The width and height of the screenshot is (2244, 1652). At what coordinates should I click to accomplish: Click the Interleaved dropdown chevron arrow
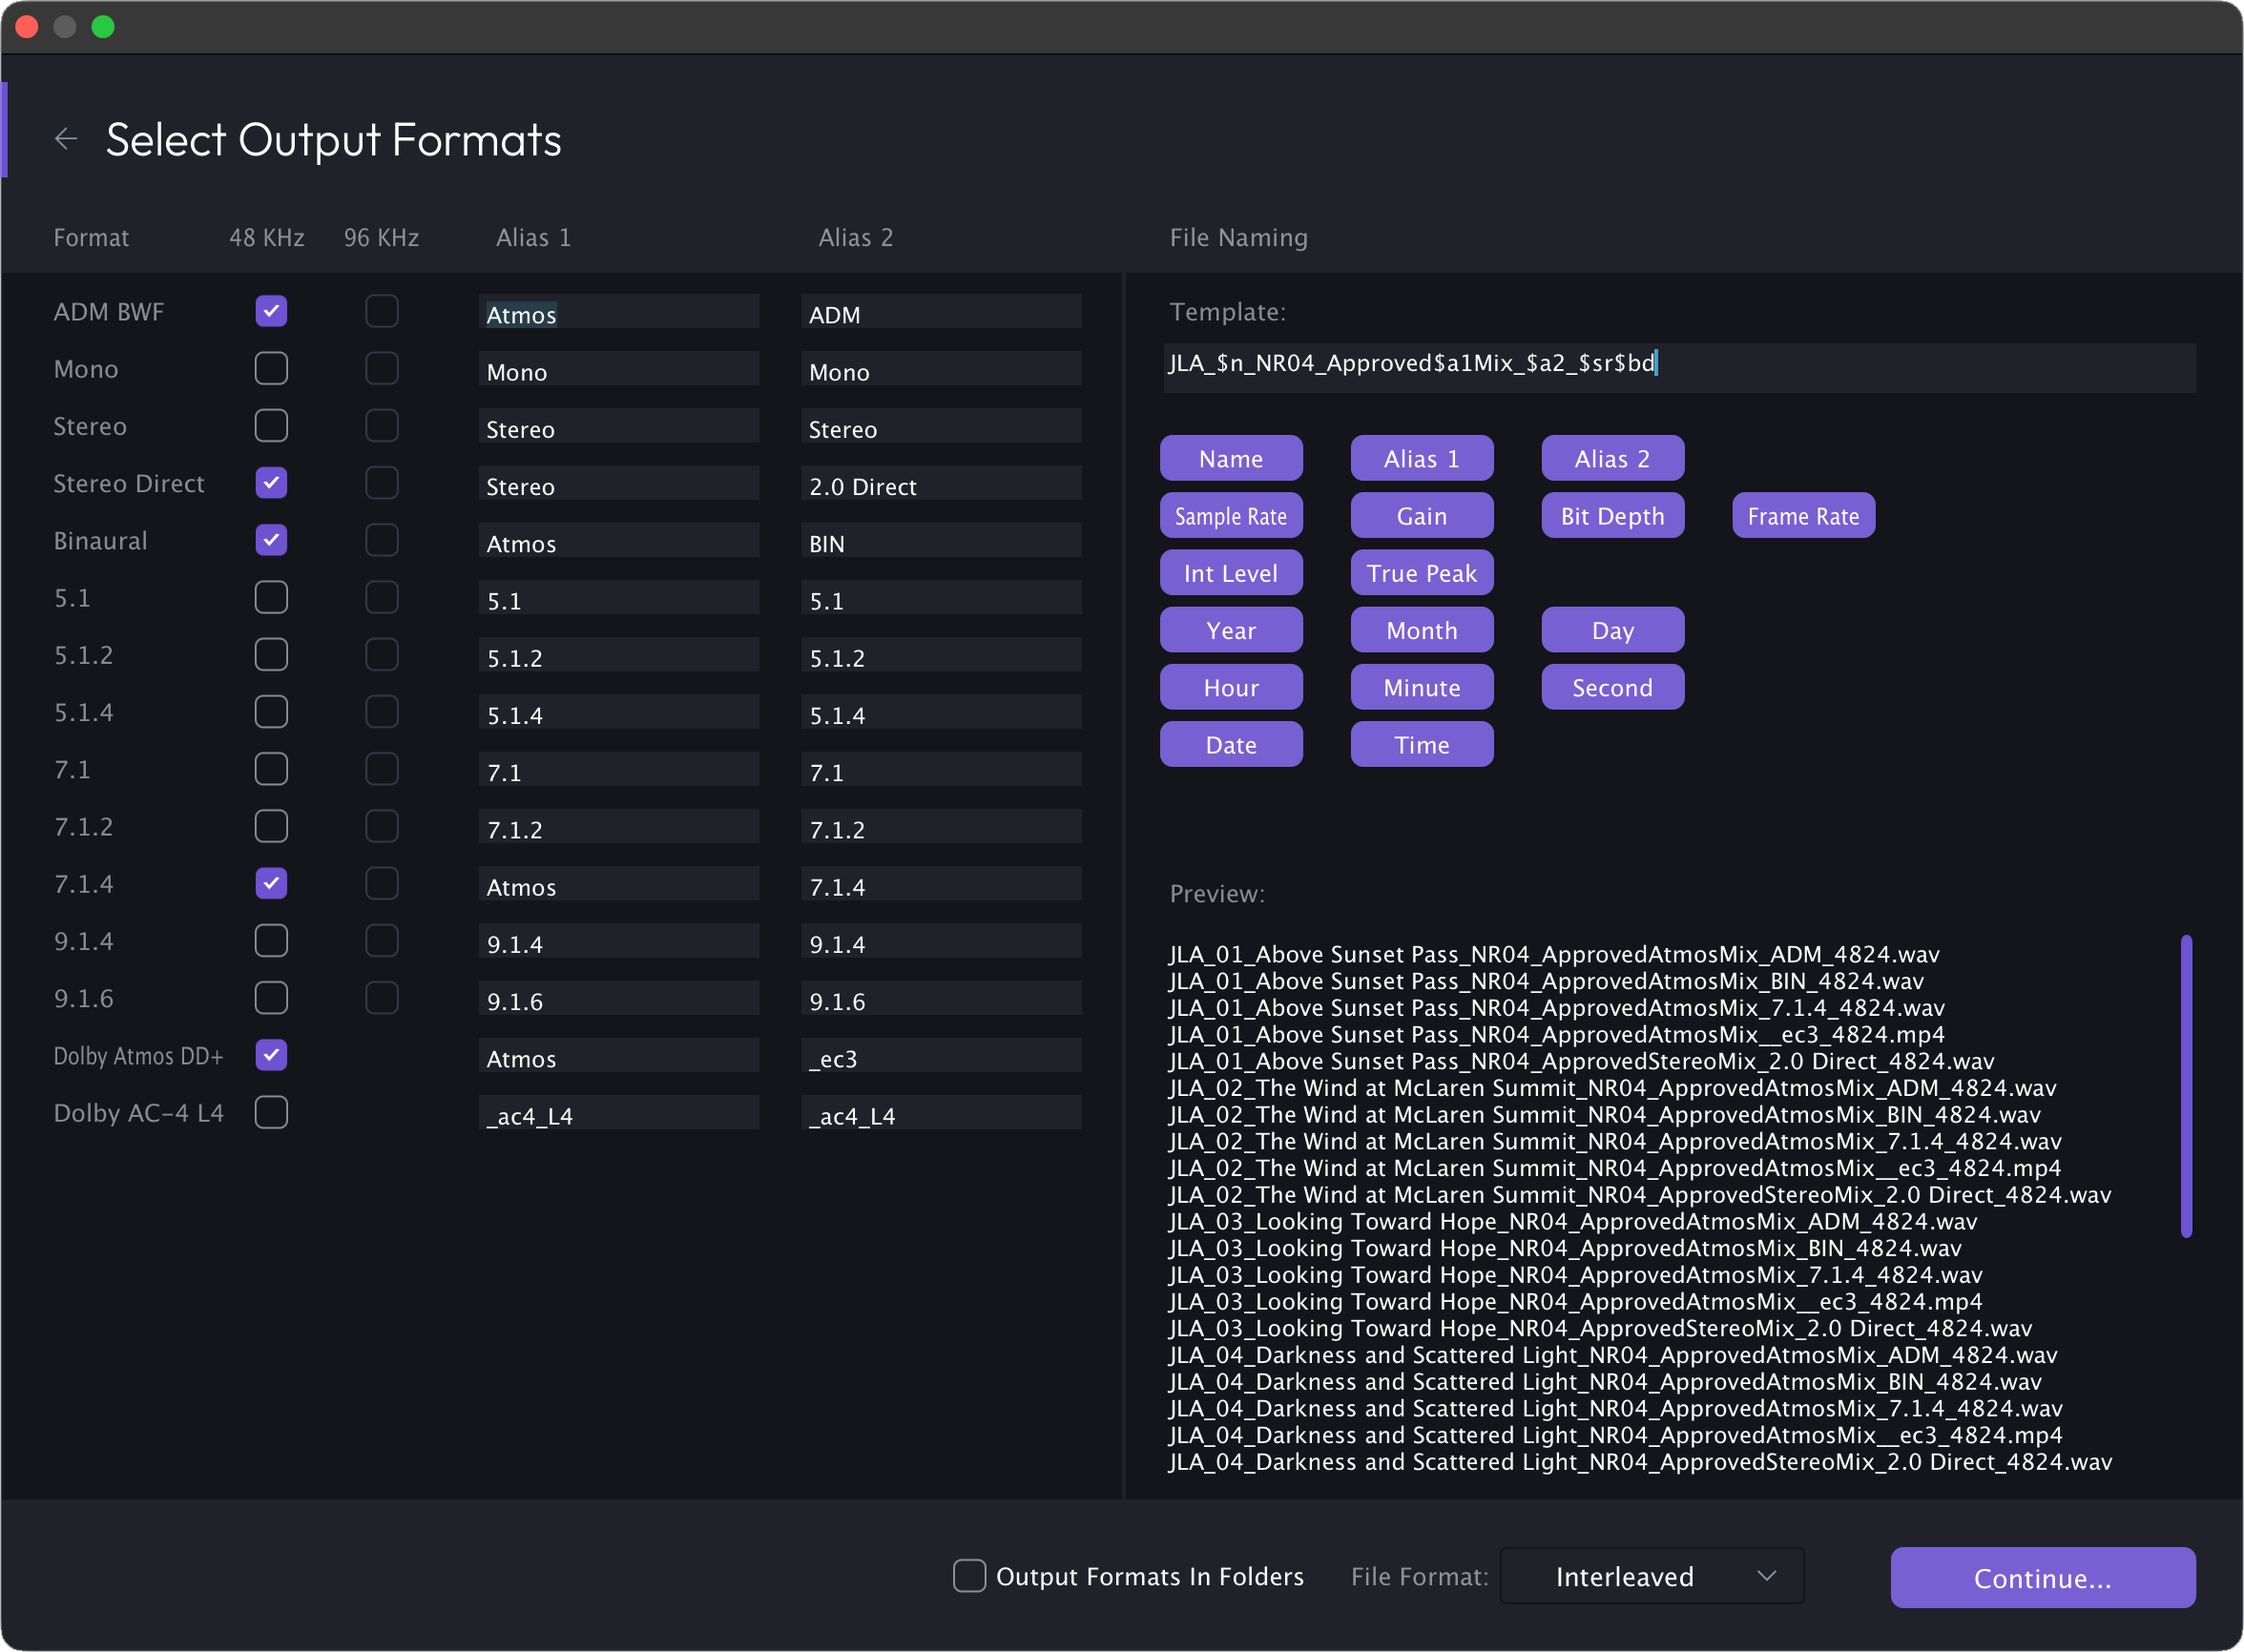(1767, 1576)
